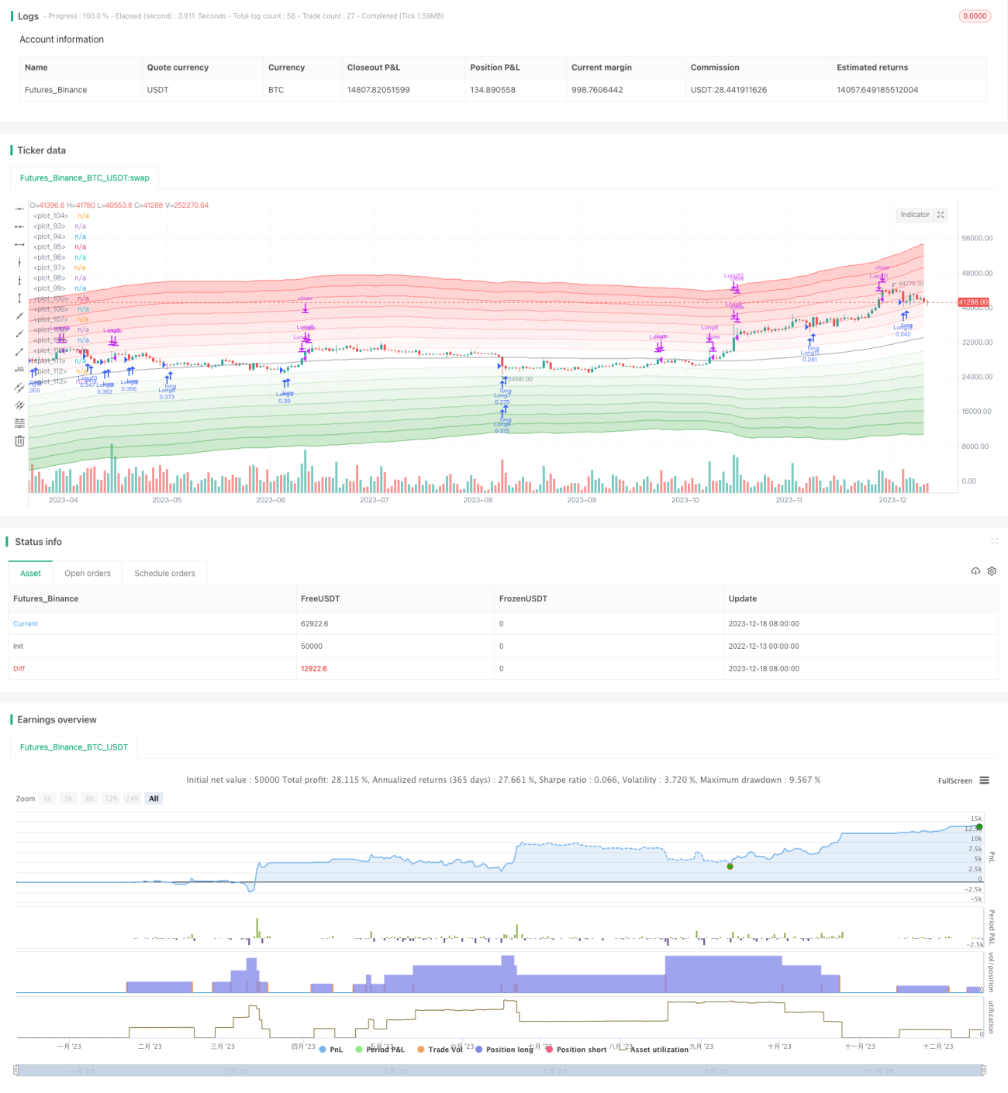Set zoom range to All
The height and width of the screenshot is (1093, 1008).
click(154, 798)
